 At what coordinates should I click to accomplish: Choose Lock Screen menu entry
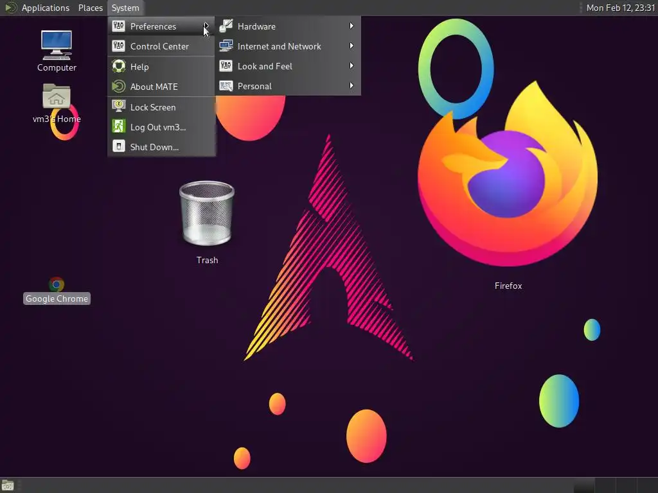(x=161, y=107)
